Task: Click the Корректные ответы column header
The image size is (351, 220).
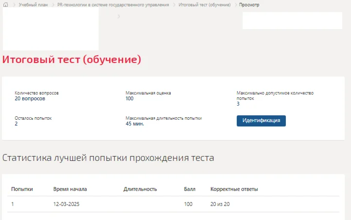Action: [234, 189]
